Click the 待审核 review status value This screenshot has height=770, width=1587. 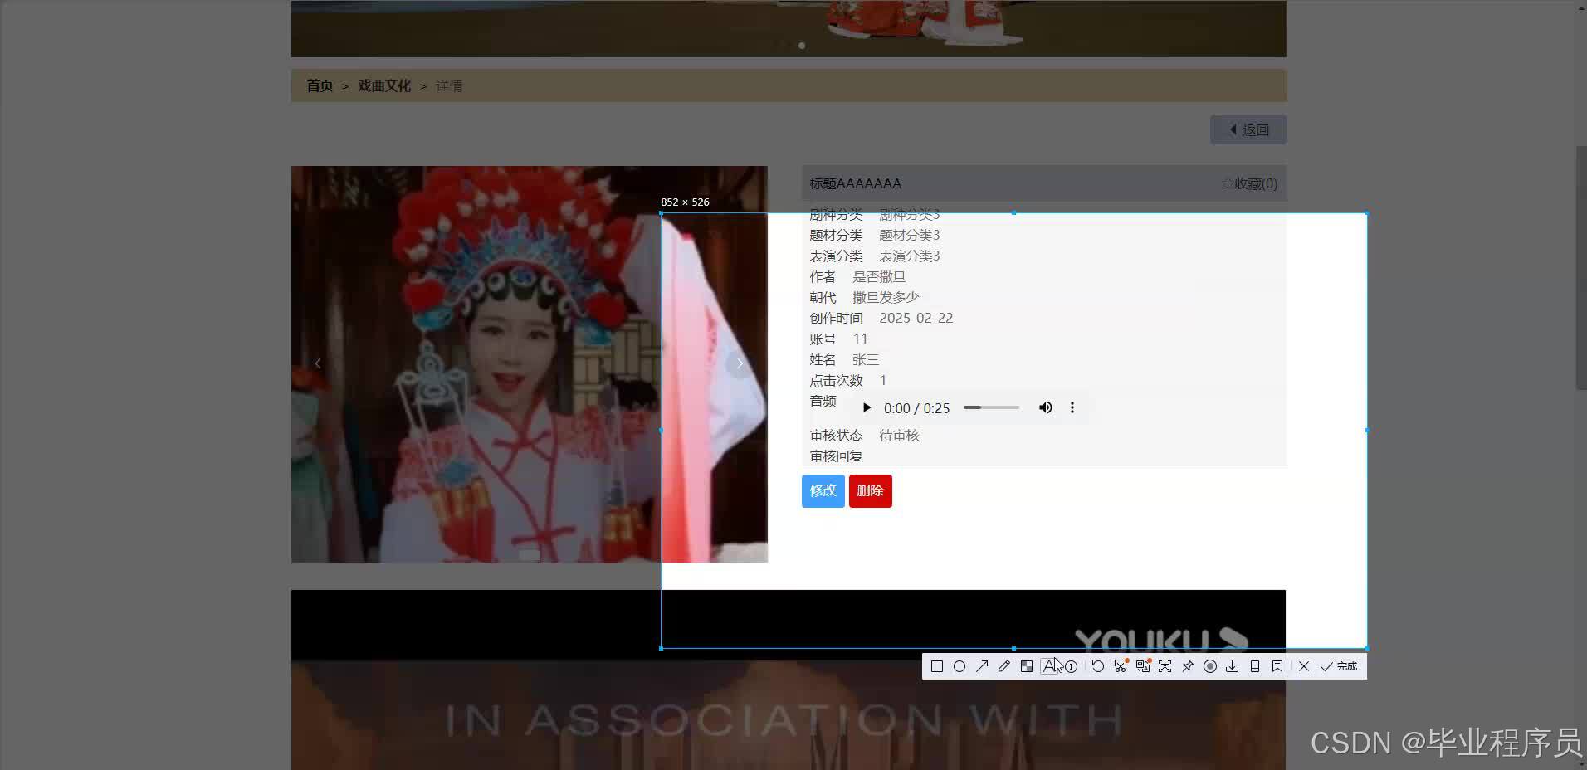899,435
